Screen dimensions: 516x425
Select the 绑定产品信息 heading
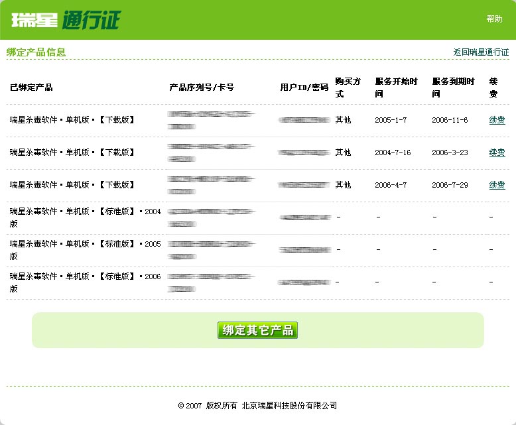coord(36,52)
